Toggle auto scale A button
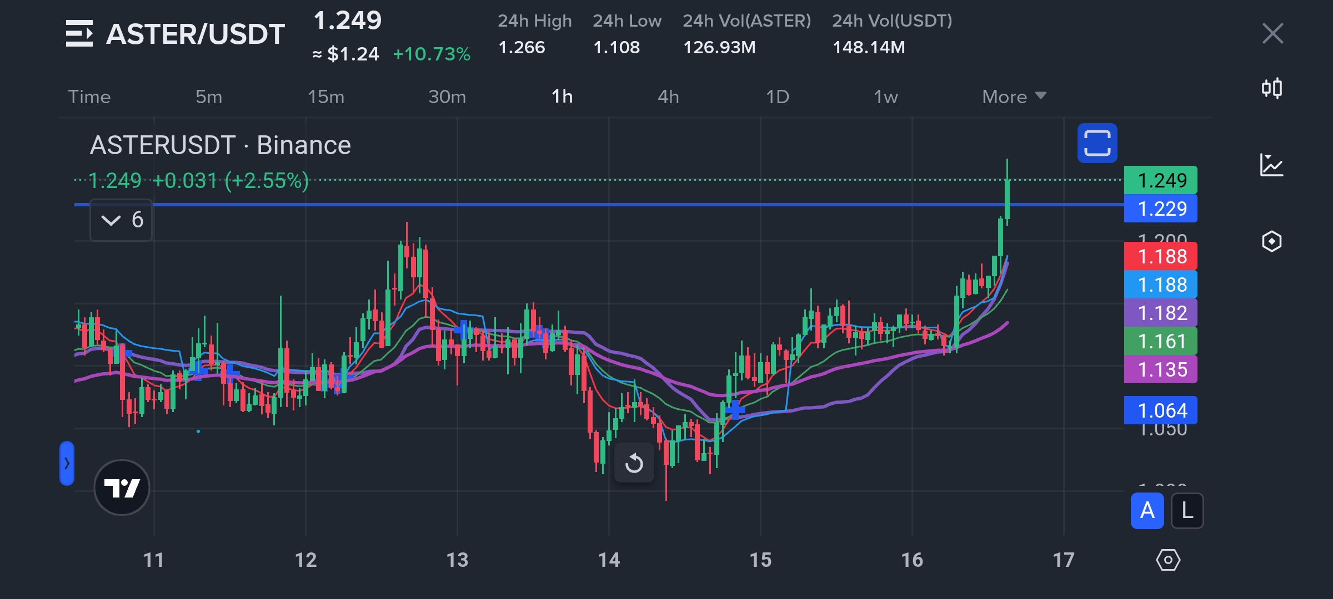 point(1147,511)
